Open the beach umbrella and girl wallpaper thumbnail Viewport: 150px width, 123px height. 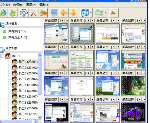[56, 60]
